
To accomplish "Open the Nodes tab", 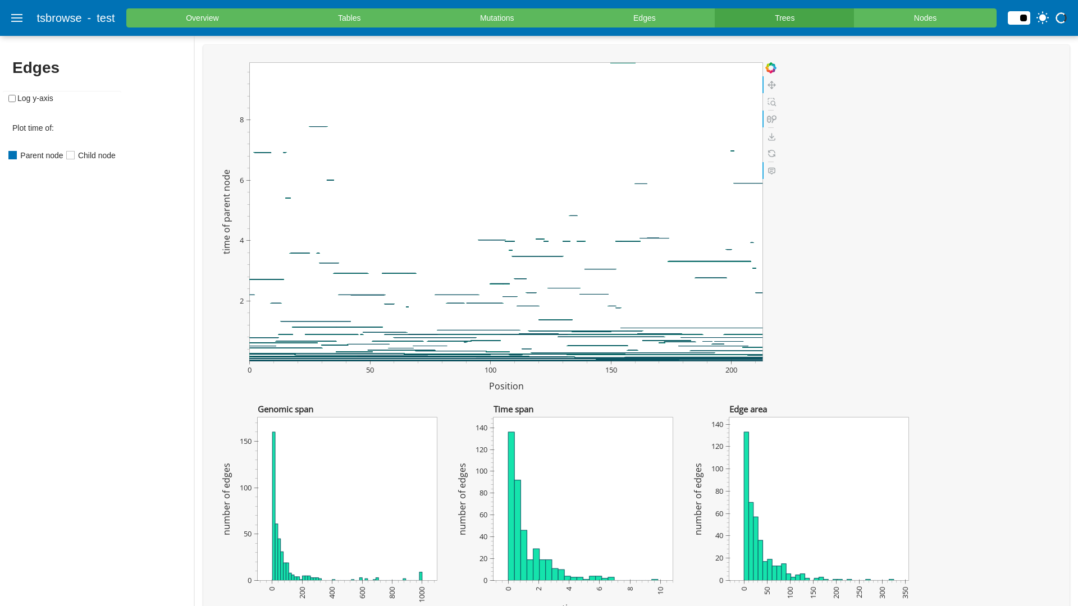I will point(925,18).
